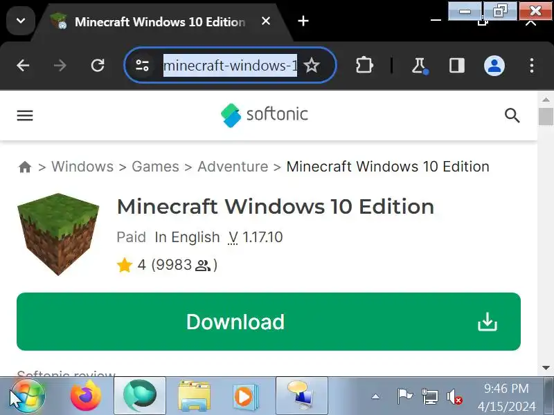This screenshot has height=415, width=554.
Task: Go to home via breadcrumb house icon
Action: click(x=25, y=167)
